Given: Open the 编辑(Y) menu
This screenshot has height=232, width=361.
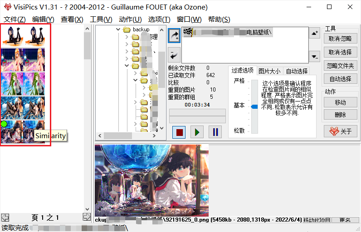Looking at the screenshot, I should pyautogui.click(x=43, y=19).
